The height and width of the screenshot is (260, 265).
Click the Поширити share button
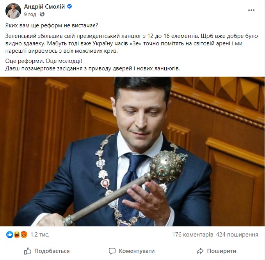point(216,251)
